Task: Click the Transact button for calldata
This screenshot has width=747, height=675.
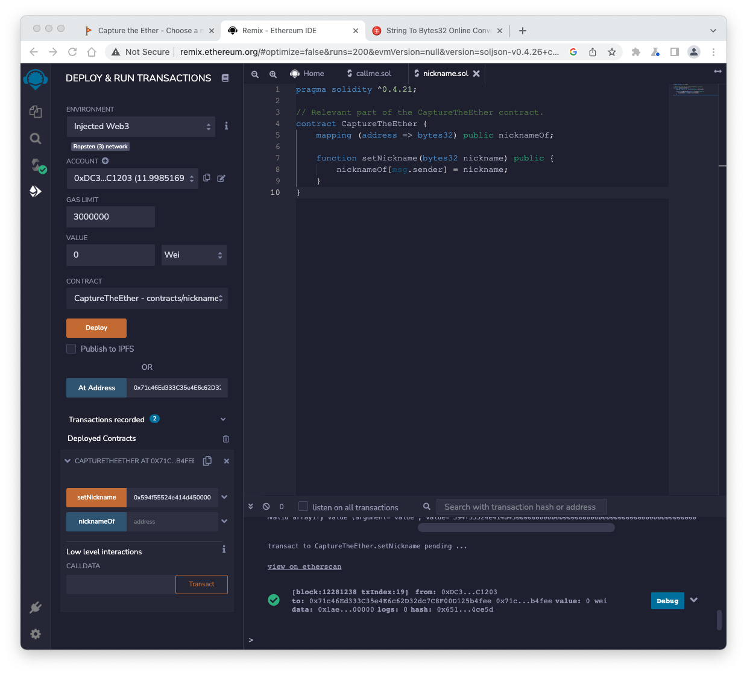Action: pos(201,585)
